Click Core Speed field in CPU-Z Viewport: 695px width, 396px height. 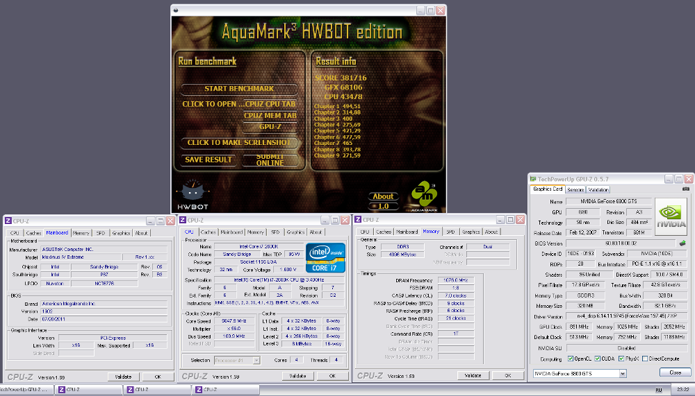point(234,321)
